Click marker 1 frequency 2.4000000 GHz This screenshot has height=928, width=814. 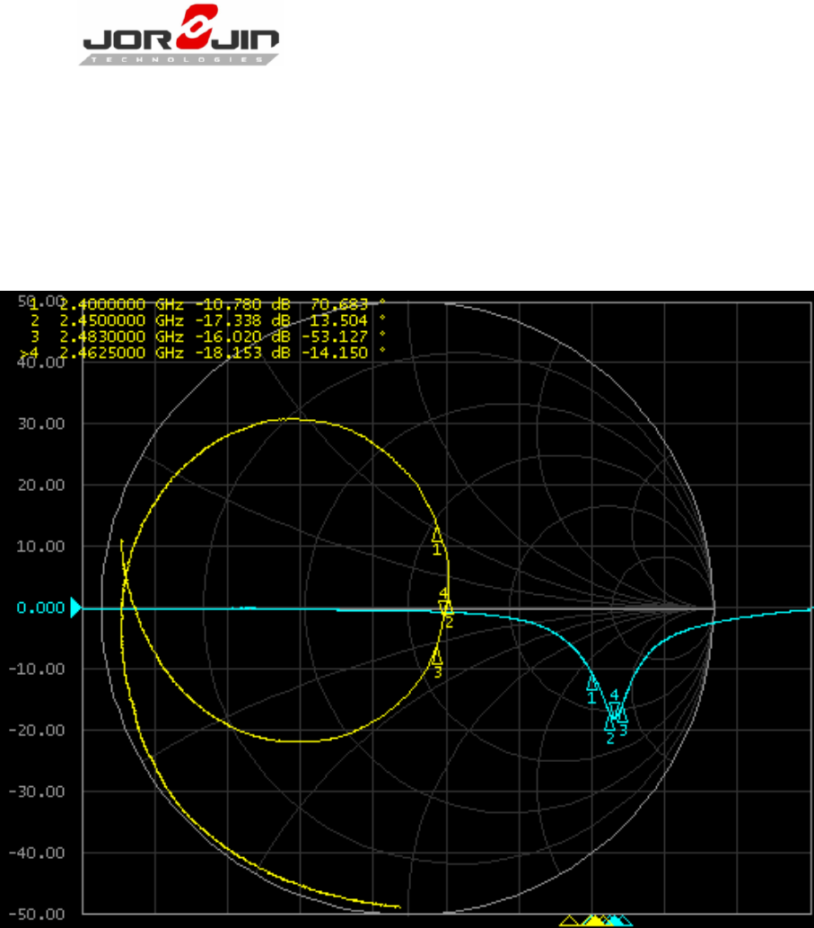click(121, 304)
